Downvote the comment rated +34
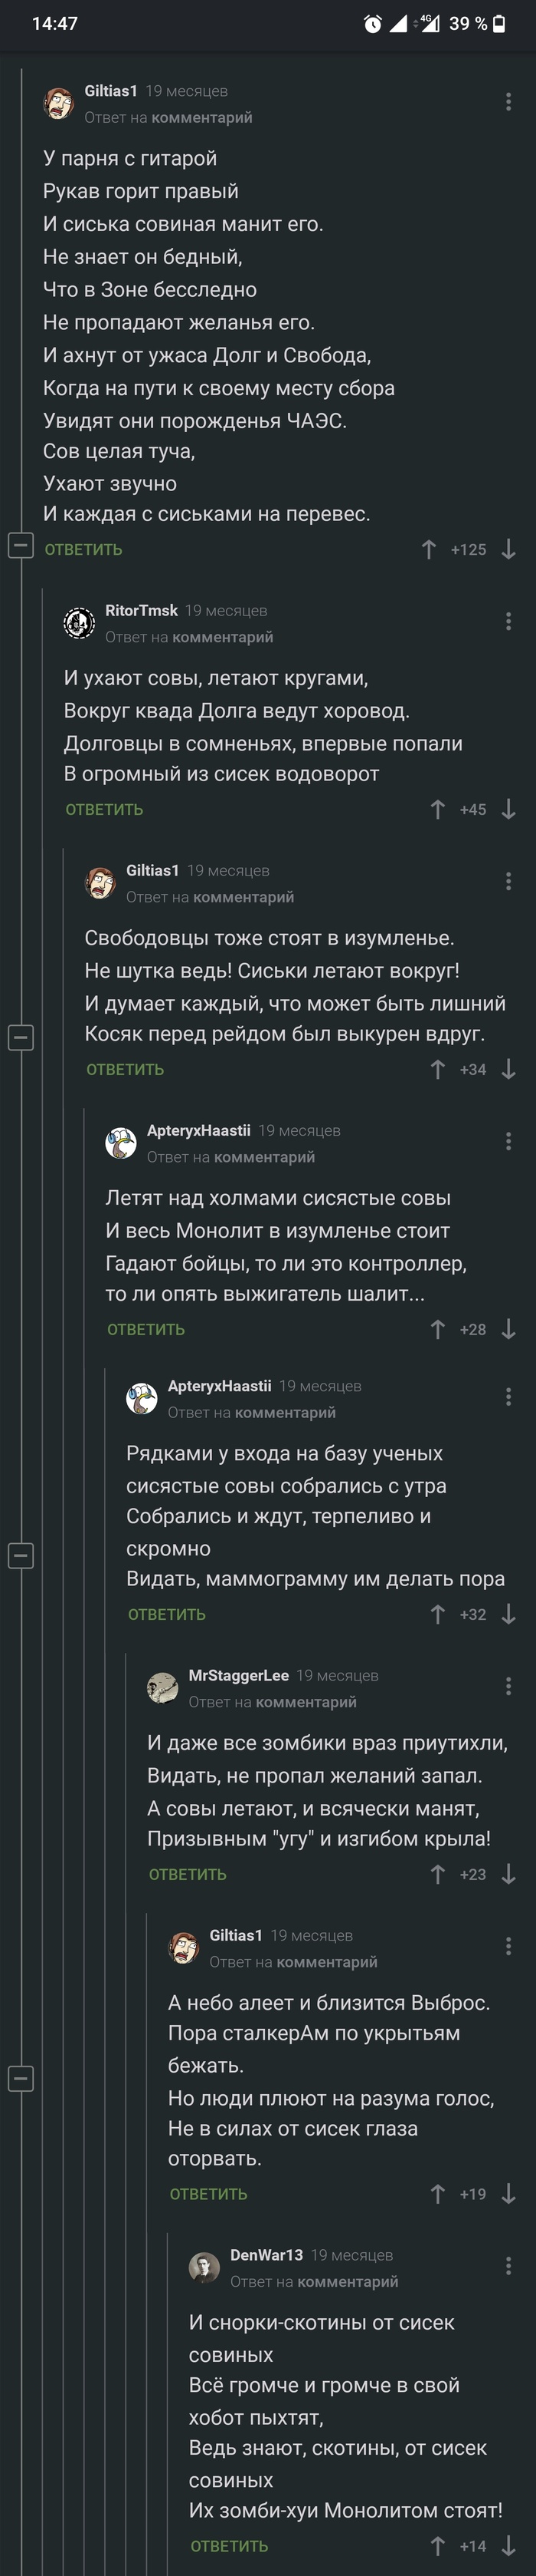 [508, 1069]
